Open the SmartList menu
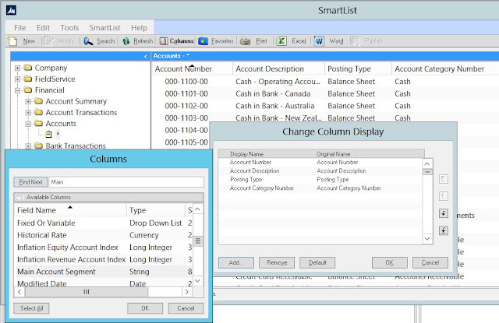Viewport: 499px width, 323px height. [x=104, y=28]
